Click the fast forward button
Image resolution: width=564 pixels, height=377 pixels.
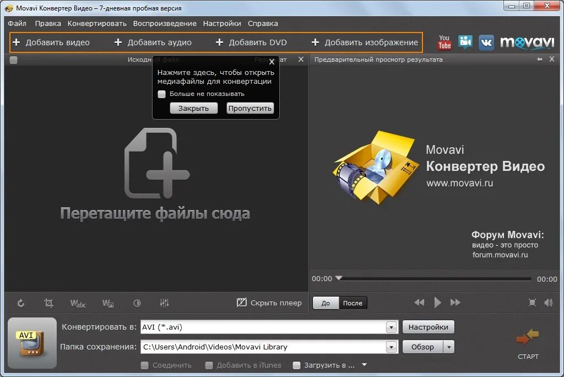455,303
